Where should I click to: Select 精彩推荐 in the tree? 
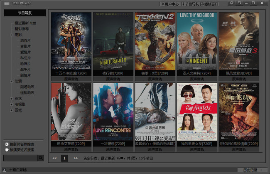click(x=22, y=29)
